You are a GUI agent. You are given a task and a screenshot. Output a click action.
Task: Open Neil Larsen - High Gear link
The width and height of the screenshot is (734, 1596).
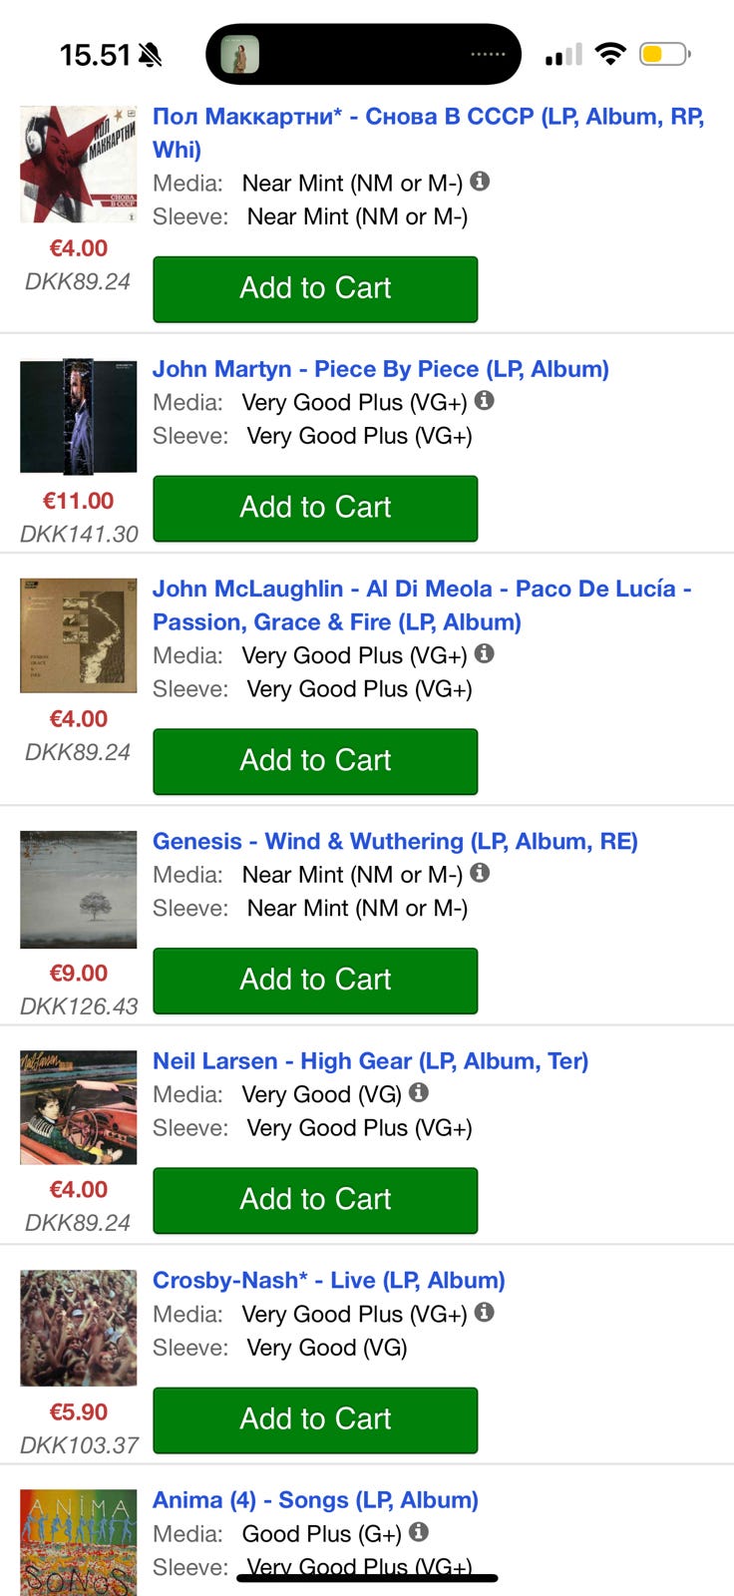(x=370, y=1060)
